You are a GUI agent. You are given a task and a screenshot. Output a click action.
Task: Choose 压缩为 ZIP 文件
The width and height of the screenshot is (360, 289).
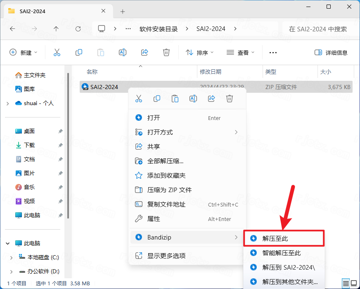pyautogui.click(x=187, y=190)
